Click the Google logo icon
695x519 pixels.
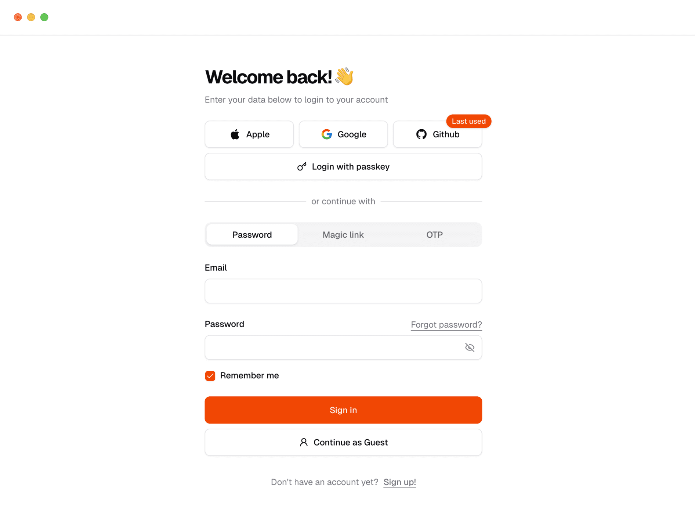(x=326, y=134)
